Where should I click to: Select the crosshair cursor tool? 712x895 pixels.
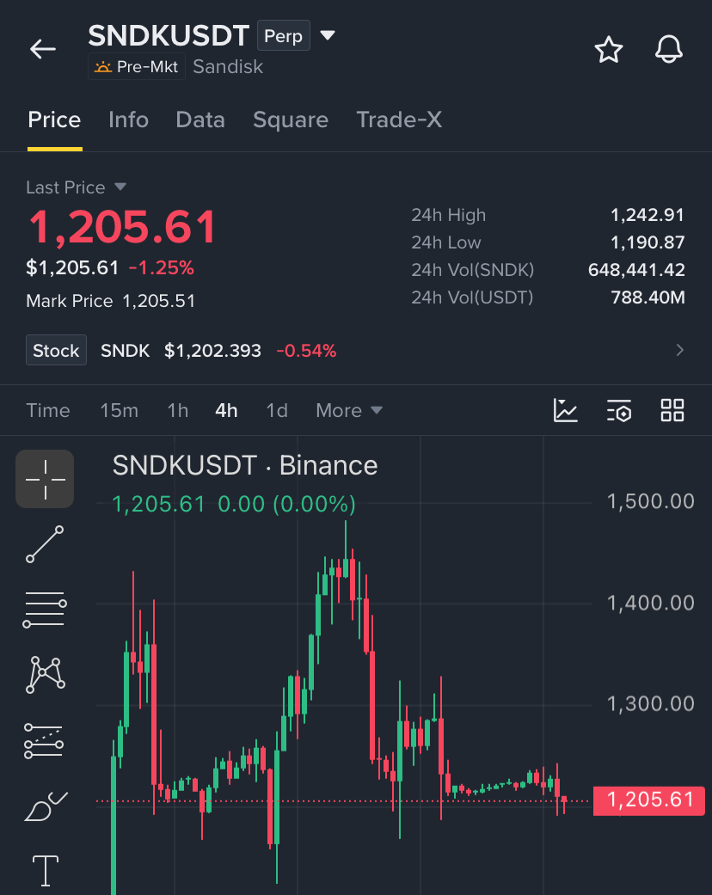click(45, 479)
